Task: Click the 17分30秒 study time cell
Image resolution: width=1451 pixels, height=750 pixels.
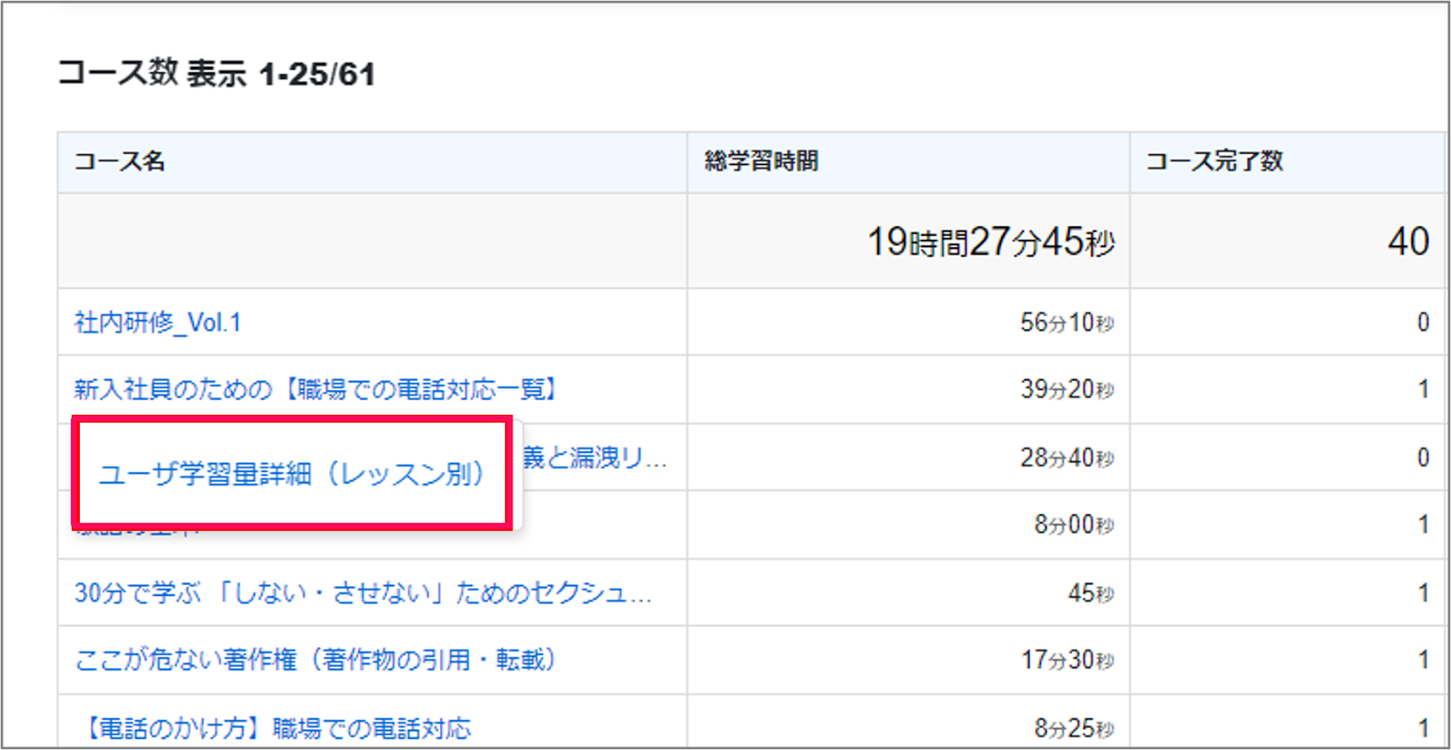Action: (1067, 659)
